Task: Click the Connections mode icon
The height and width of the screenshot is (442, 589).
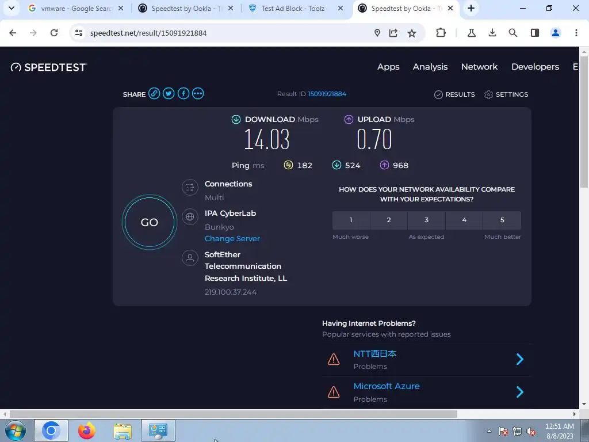Action: pyautogui.click(x=190, y=187)
